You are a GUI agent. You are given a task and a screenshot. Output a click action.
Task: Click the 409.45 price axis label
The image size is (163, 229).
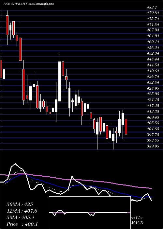coord(153,117)
